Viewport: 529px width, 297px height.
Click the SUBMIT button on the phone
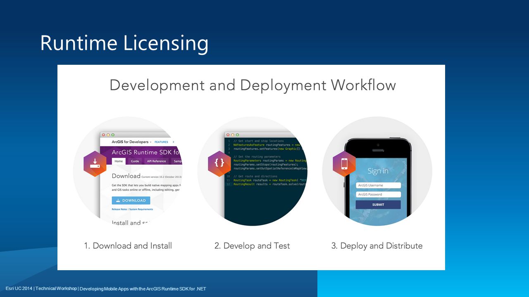(378, 205)
